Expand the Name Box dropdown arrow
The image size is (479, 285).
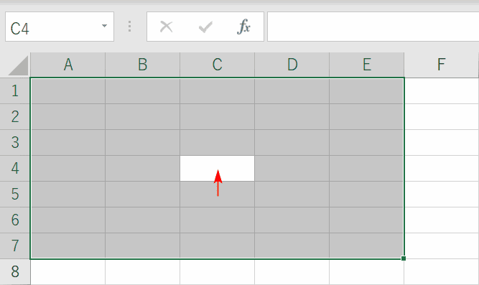(x=104, y=26)
